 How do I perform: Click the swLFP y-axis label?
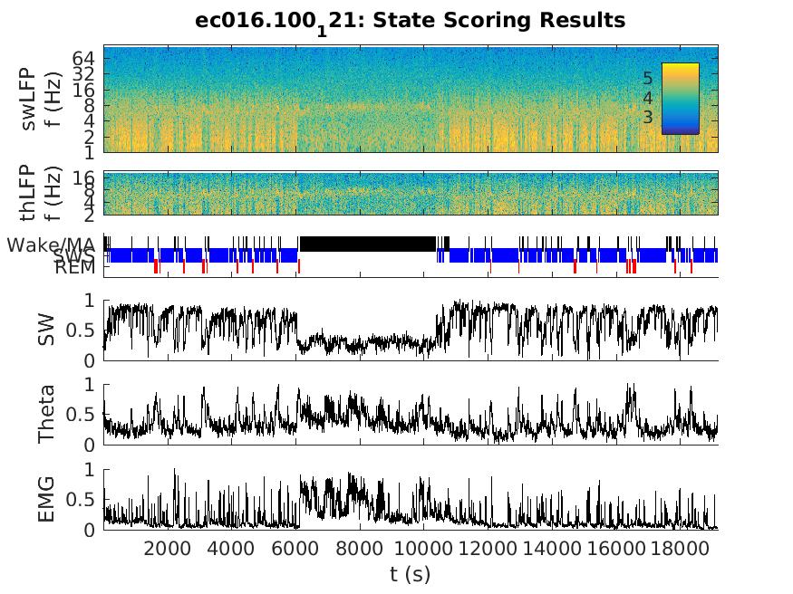click(38, 98)
